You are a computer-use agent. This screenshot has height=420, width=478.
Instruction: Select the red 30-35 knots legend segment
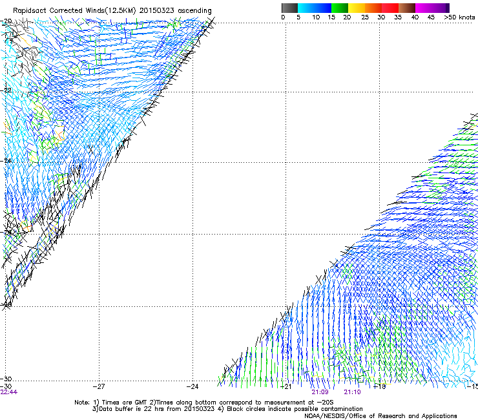(390, 8)
